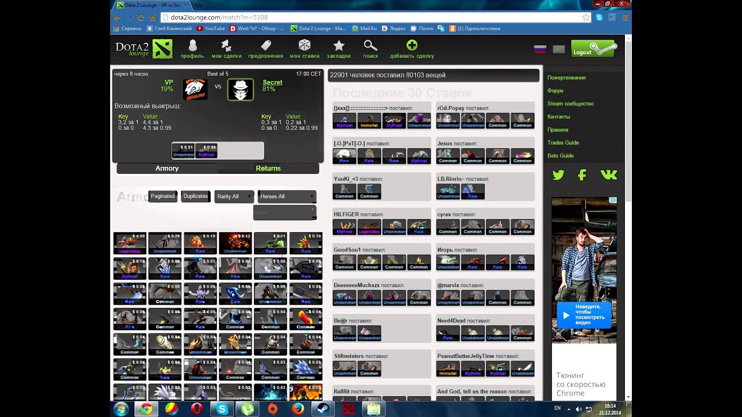Click the Dota 2 Lounge logo
Screen dimensions: 742x417
(144, 49)
